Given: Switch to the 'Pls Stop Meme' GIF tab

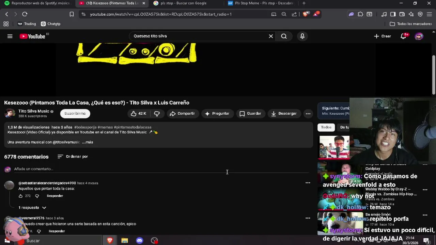Looking at the screenshot, I should click(x=261, y=3).
